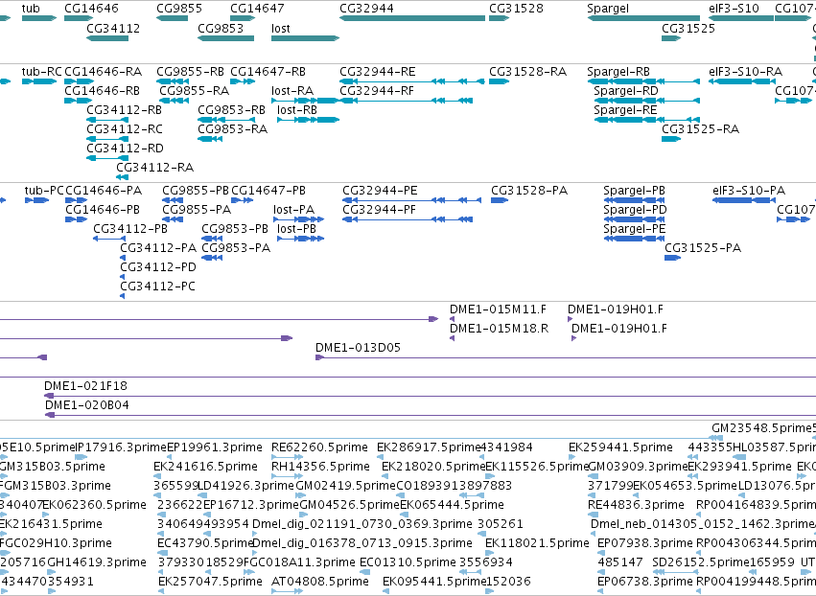Screen dimensions: 816x596
Task: Open the Spargel gene bar
Action: pos(643,18)
